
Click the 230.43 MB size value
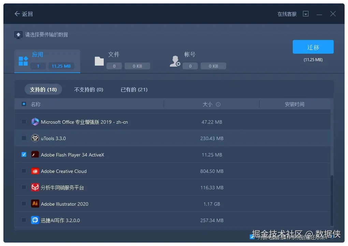pyautogui.click(x=212, y=138)
